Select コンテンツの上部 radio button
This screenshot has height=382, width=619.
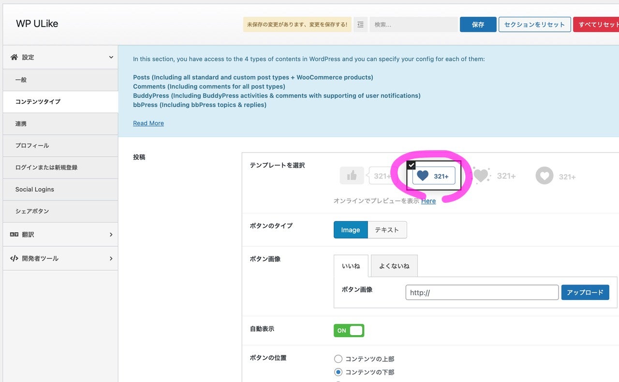click(x=338, y=359)
